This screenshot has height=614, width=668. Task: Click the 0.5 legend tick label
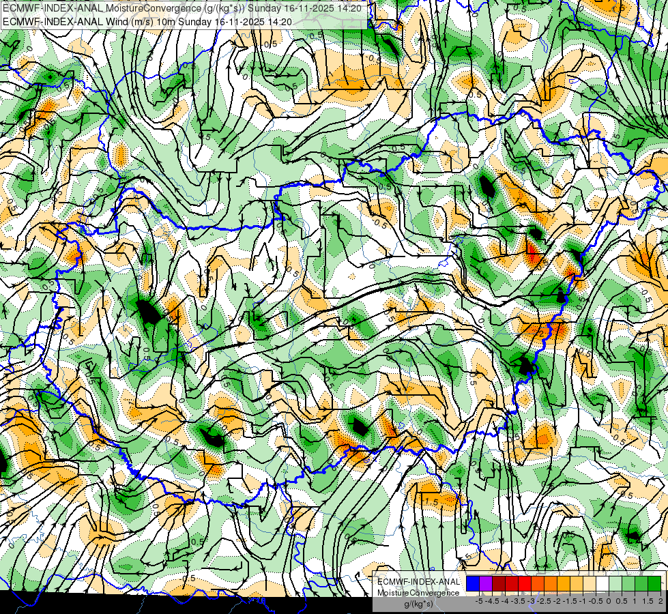(622, 601)
